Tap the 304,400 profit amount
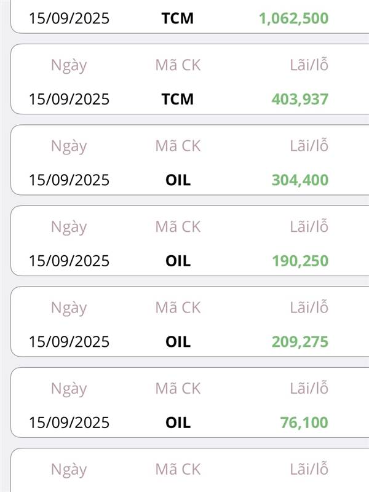Viewport: 369px width, 492px height. click(x=300, y=180)
